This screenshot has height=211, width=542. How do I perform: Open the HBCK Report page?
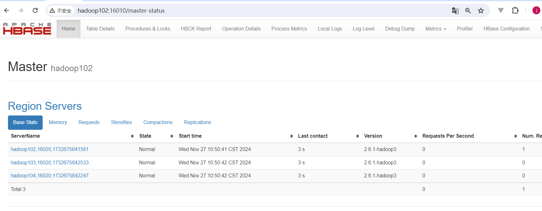(x=196, y=29)
